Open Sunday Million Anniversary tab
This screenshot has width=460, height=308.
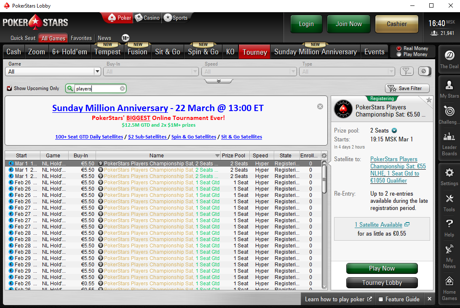click(316, 52)
